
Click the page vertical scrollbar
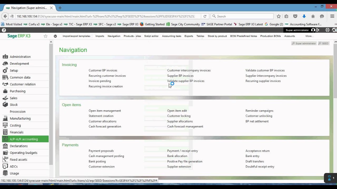coord(335,71)
